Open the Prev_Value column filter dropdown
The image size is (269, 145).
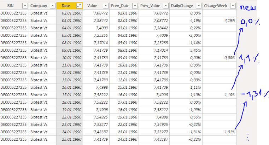click(166, 6)
